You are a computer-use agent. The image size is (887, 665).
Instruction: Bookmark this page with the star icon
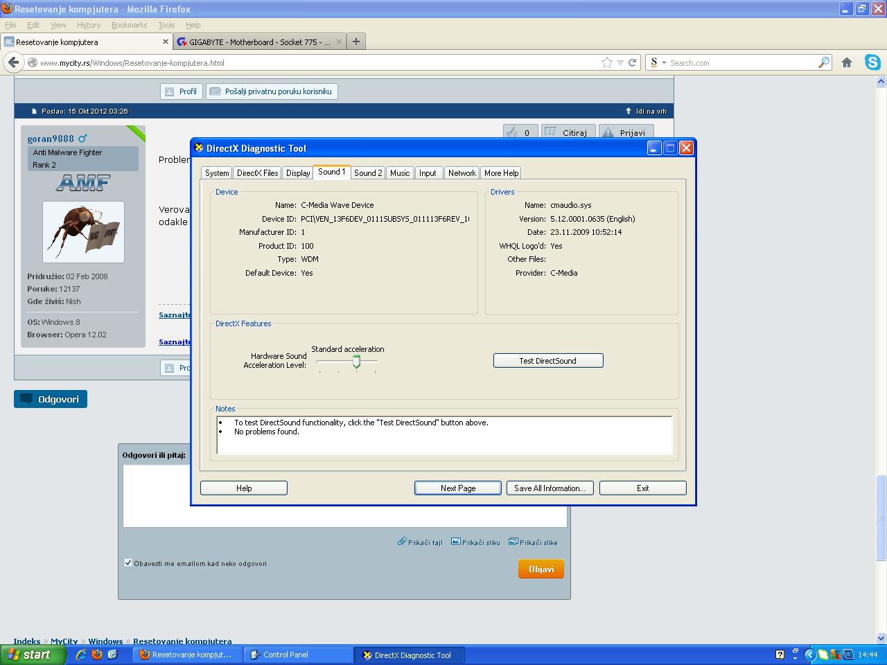pyautogui.click(x=607, y=62)
